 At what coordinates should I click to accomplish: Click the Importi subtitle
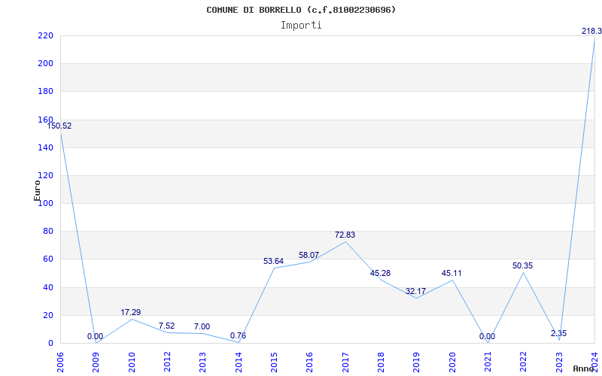pos(301,26)
